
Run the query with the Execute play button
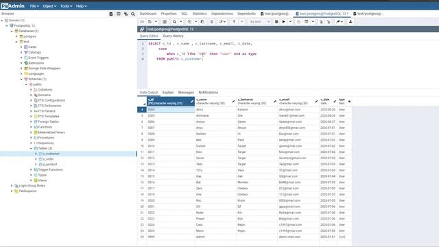pyautogui.click(x=283, y=22)
